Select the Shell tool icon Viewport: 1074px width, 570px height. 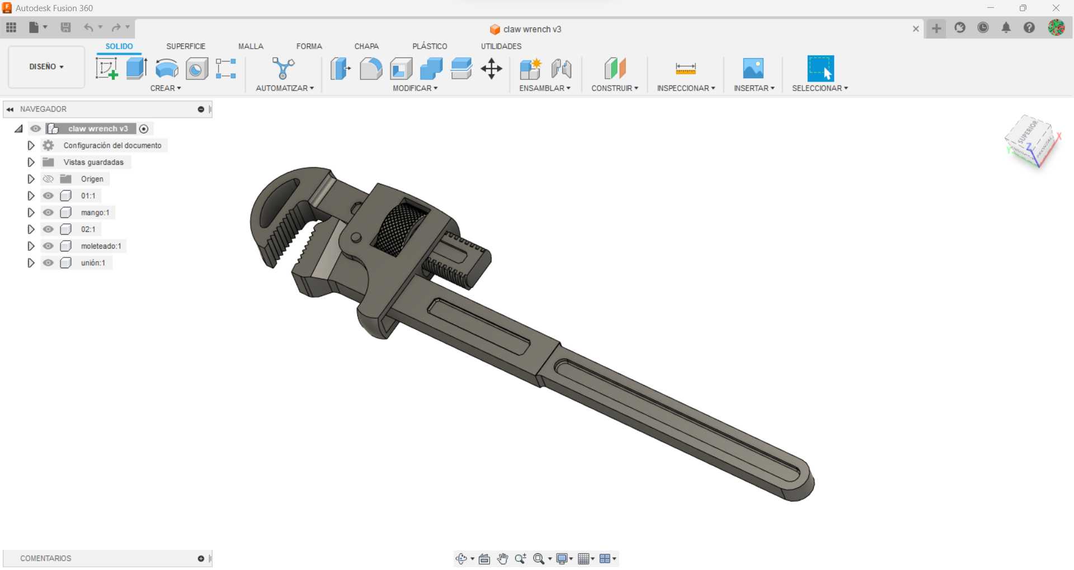401,69
